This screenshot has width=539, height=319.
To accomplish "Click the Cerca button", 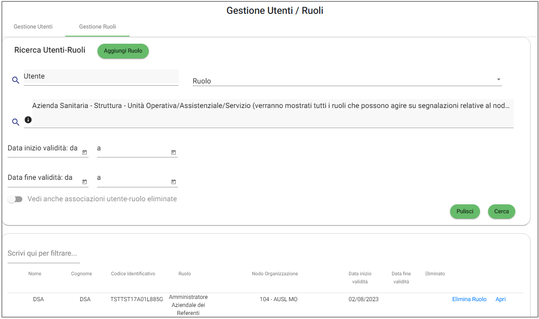I will (501, 211).
